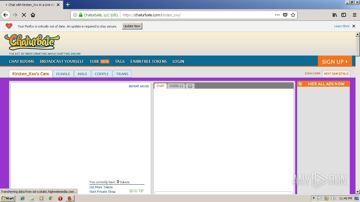Select the USERS (-) tab

[176, 86]
